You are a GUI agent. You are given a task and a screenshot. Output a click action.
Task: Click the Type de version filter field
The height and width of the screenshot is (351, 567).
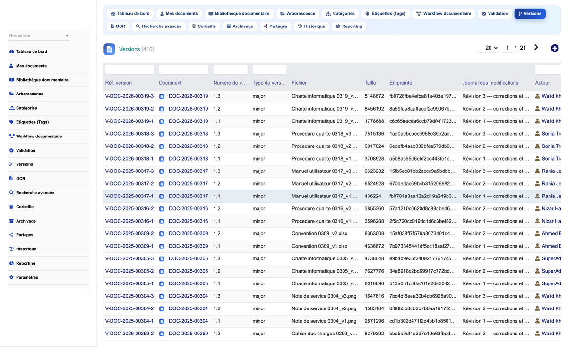coord(269,69)
